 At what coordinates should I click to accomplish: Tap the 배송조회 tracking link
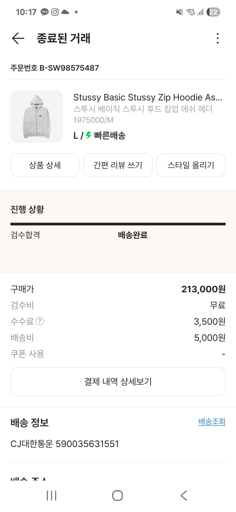tap(212, 422)
